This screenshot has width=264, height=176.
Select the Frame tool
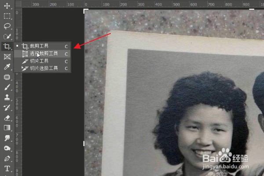click(x=7, y=57)
